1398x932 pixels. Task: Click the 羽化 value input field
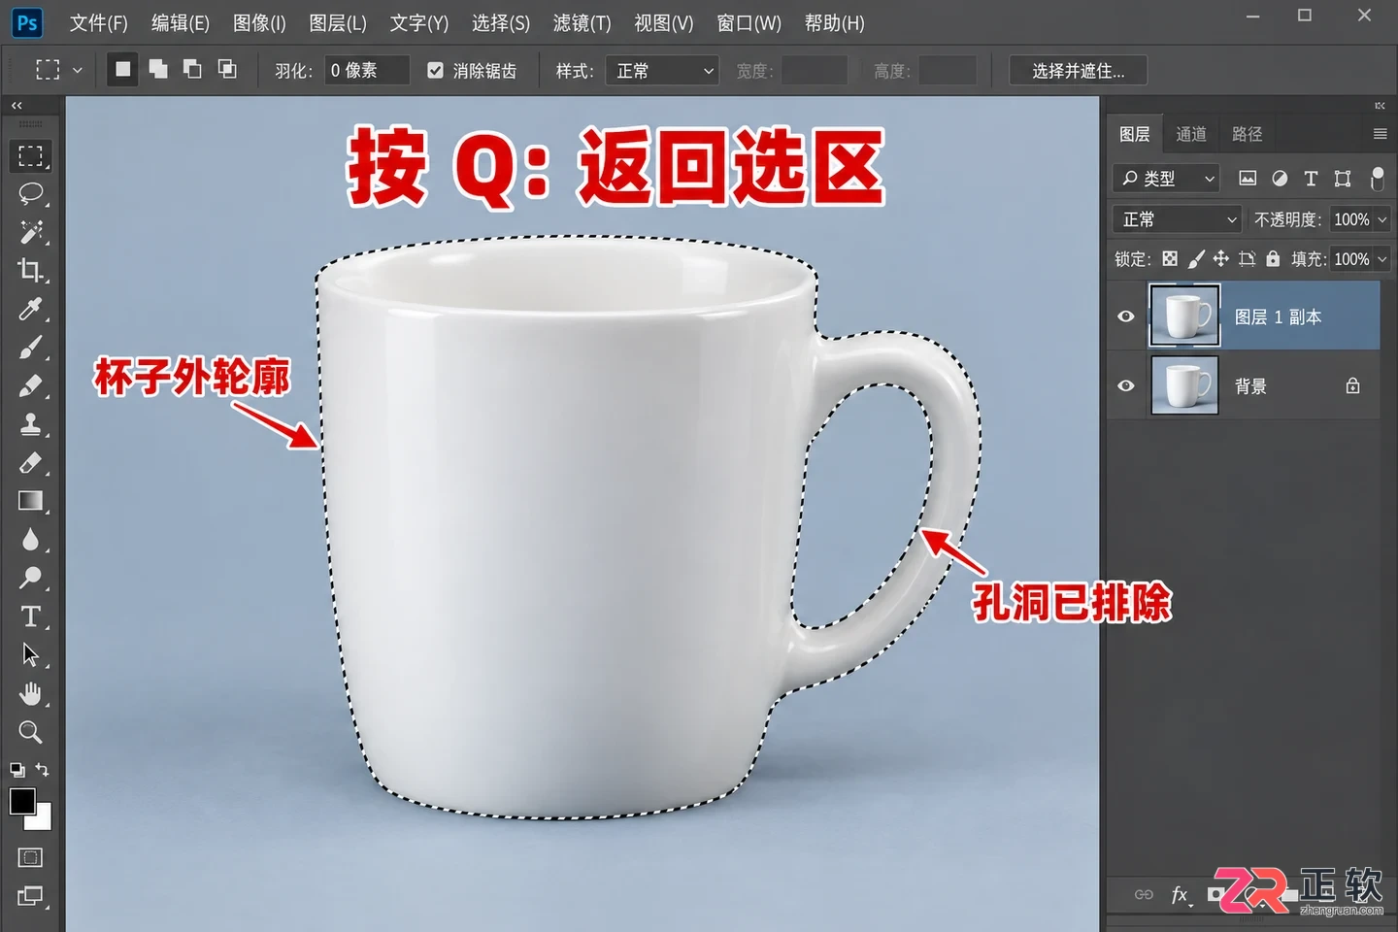click(x=367, y=71)
